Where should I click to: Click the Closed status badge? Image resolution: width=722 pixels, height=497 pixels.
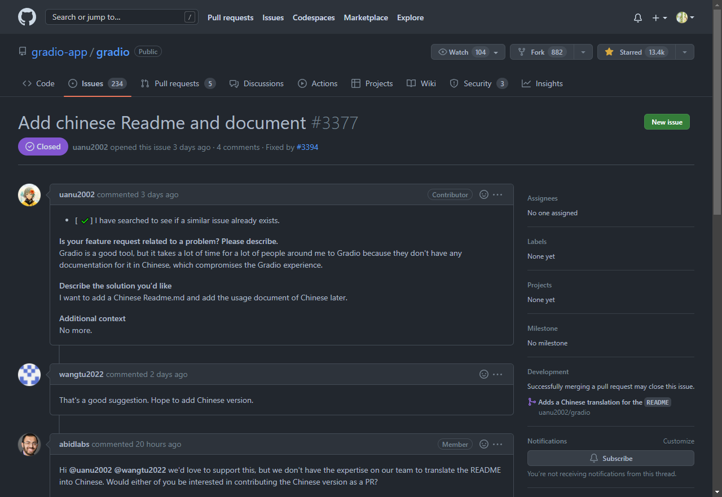click(x=43, y=147)
